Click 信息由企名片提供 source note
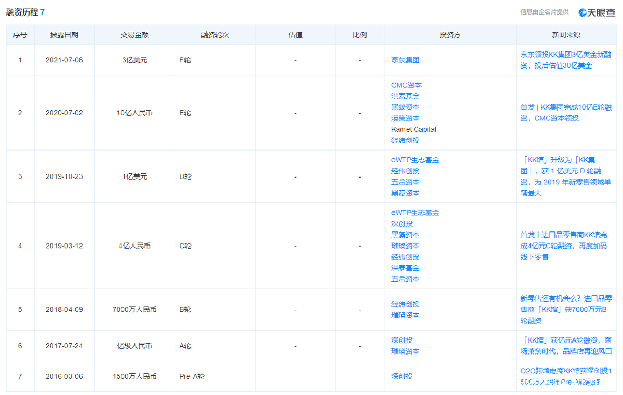The width and height of the screenshot is (623, 395). (x=545, y=12)
